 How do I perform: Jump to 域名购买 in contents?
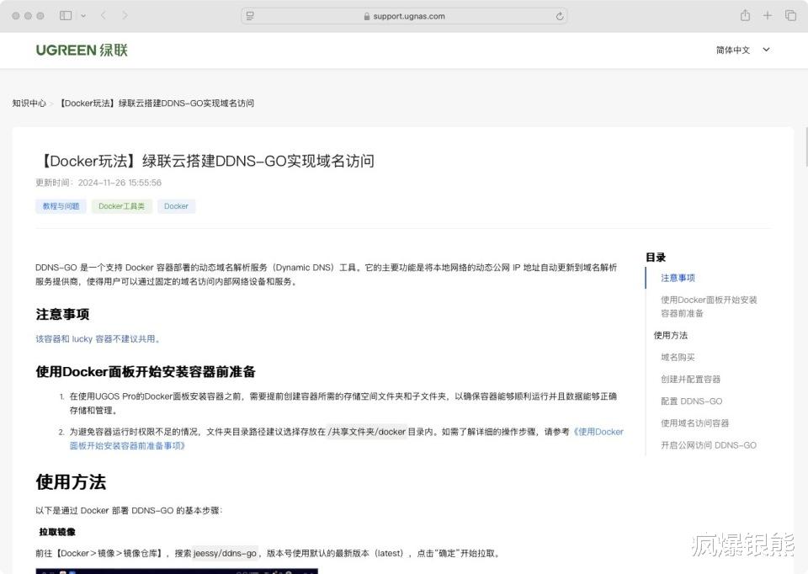point(678,357)
